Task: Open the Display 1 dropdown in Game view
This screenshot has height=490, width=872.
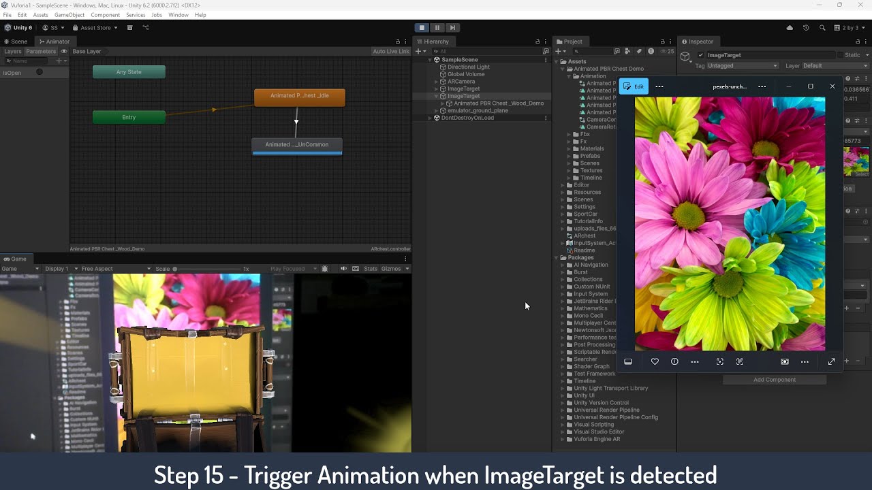Action: [x=61, y=269]
